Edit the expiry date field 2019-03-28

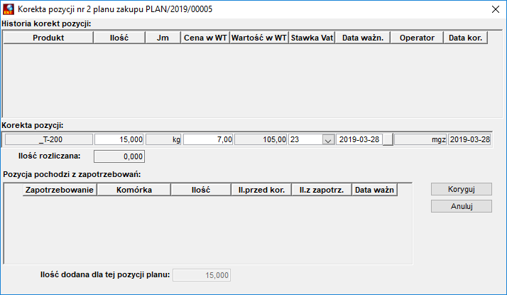pos(359,139)
